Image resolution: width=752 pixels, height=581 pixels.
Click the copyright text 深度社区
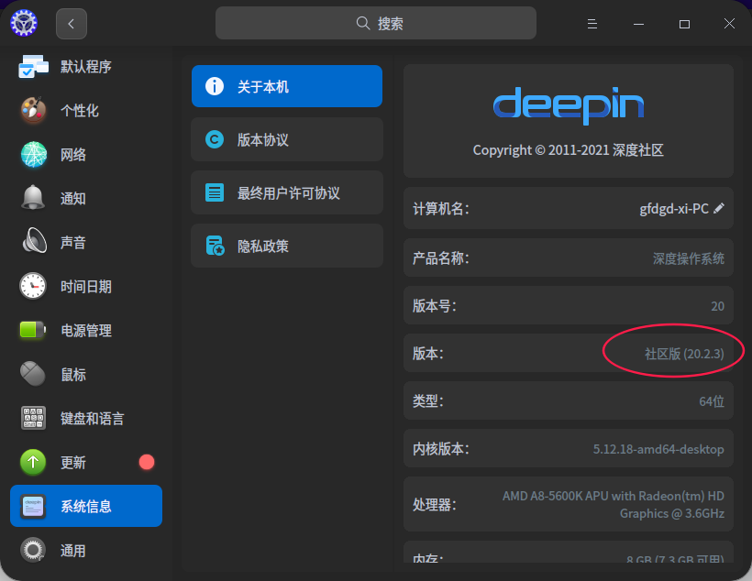click(638, 150)
